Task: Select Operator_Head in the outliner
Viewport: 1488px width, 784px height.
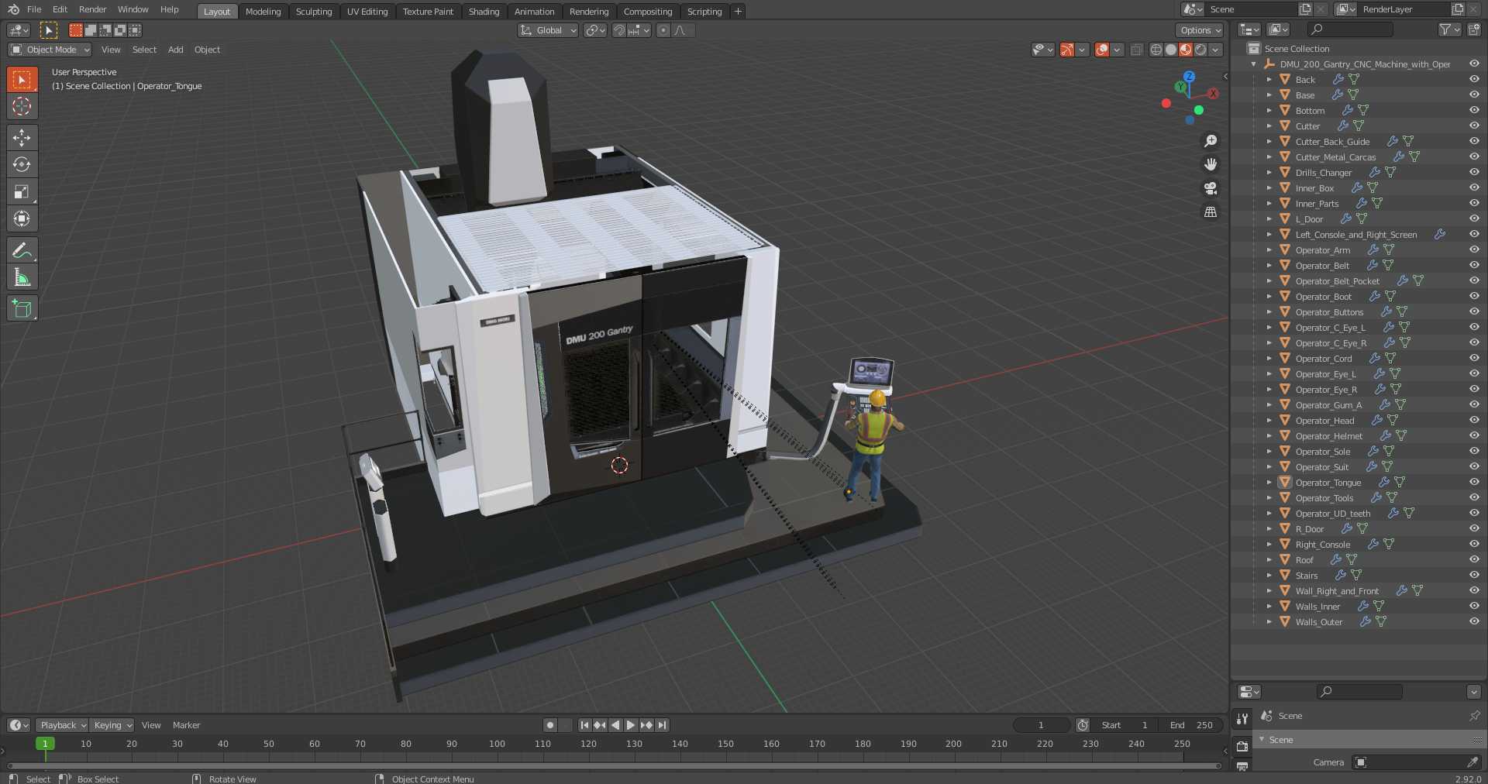Action: click(x=1324, y=421)
